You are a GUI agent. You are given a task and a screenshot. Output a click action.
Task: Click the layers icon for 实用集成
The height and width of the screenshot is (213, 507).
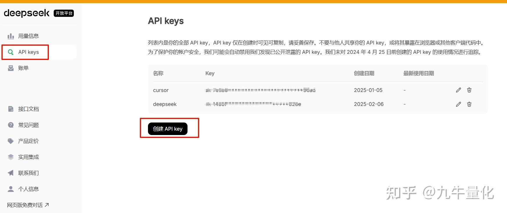[11, 157]
